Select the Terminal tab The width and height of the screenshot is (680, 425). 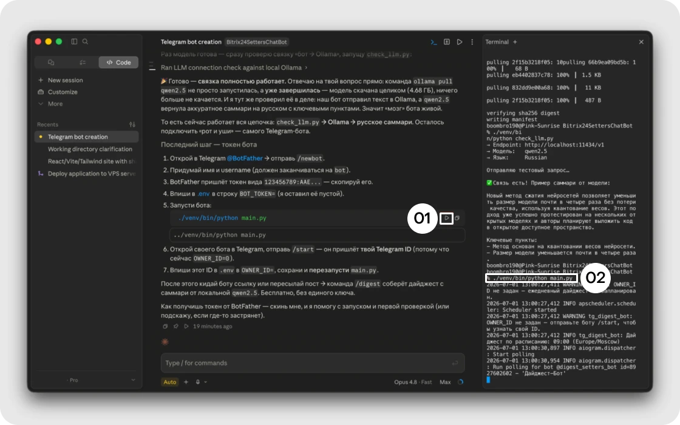(x=497, y=42)
